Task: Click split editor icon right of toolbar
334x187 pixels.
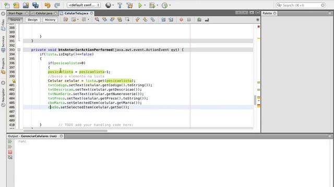Action: coord(258,20)
